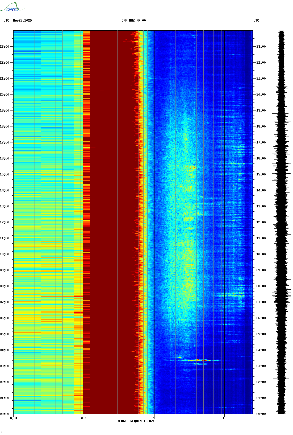Click 22:00 on the right time axis
This screenshot has width=293, height=435.
click(261, 63)
